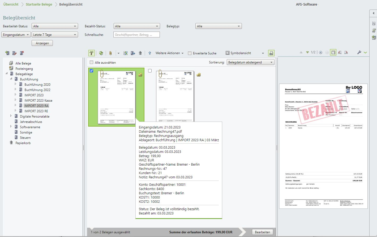Enable the 'Erweiterte Suche' checkbox
Screen dimensions: 377x237
pyautogui.click(x=190, y=53)
